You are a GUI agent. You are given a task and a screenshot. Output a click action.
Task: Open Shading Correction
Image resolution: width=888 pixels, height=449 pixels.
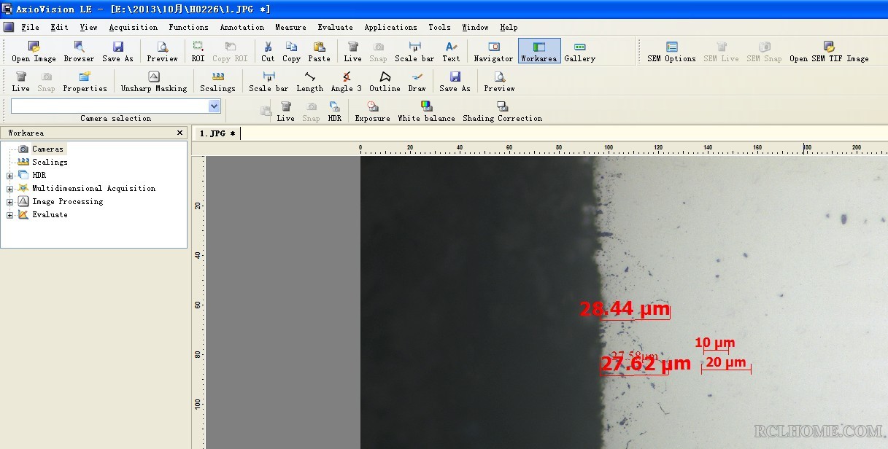click(502, 111)
